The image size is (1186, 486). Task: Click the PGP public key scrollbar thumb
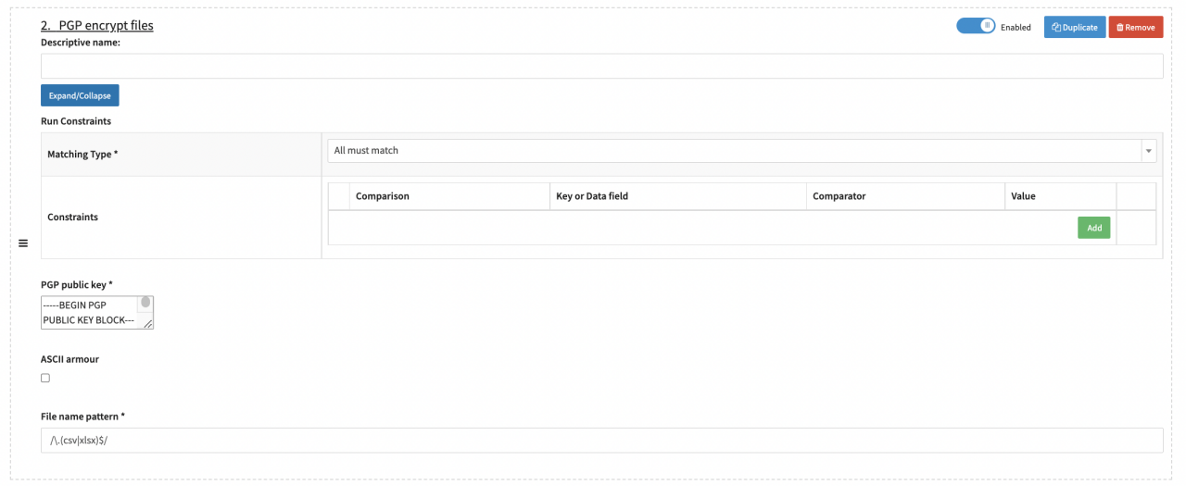[x=145, y=303]
